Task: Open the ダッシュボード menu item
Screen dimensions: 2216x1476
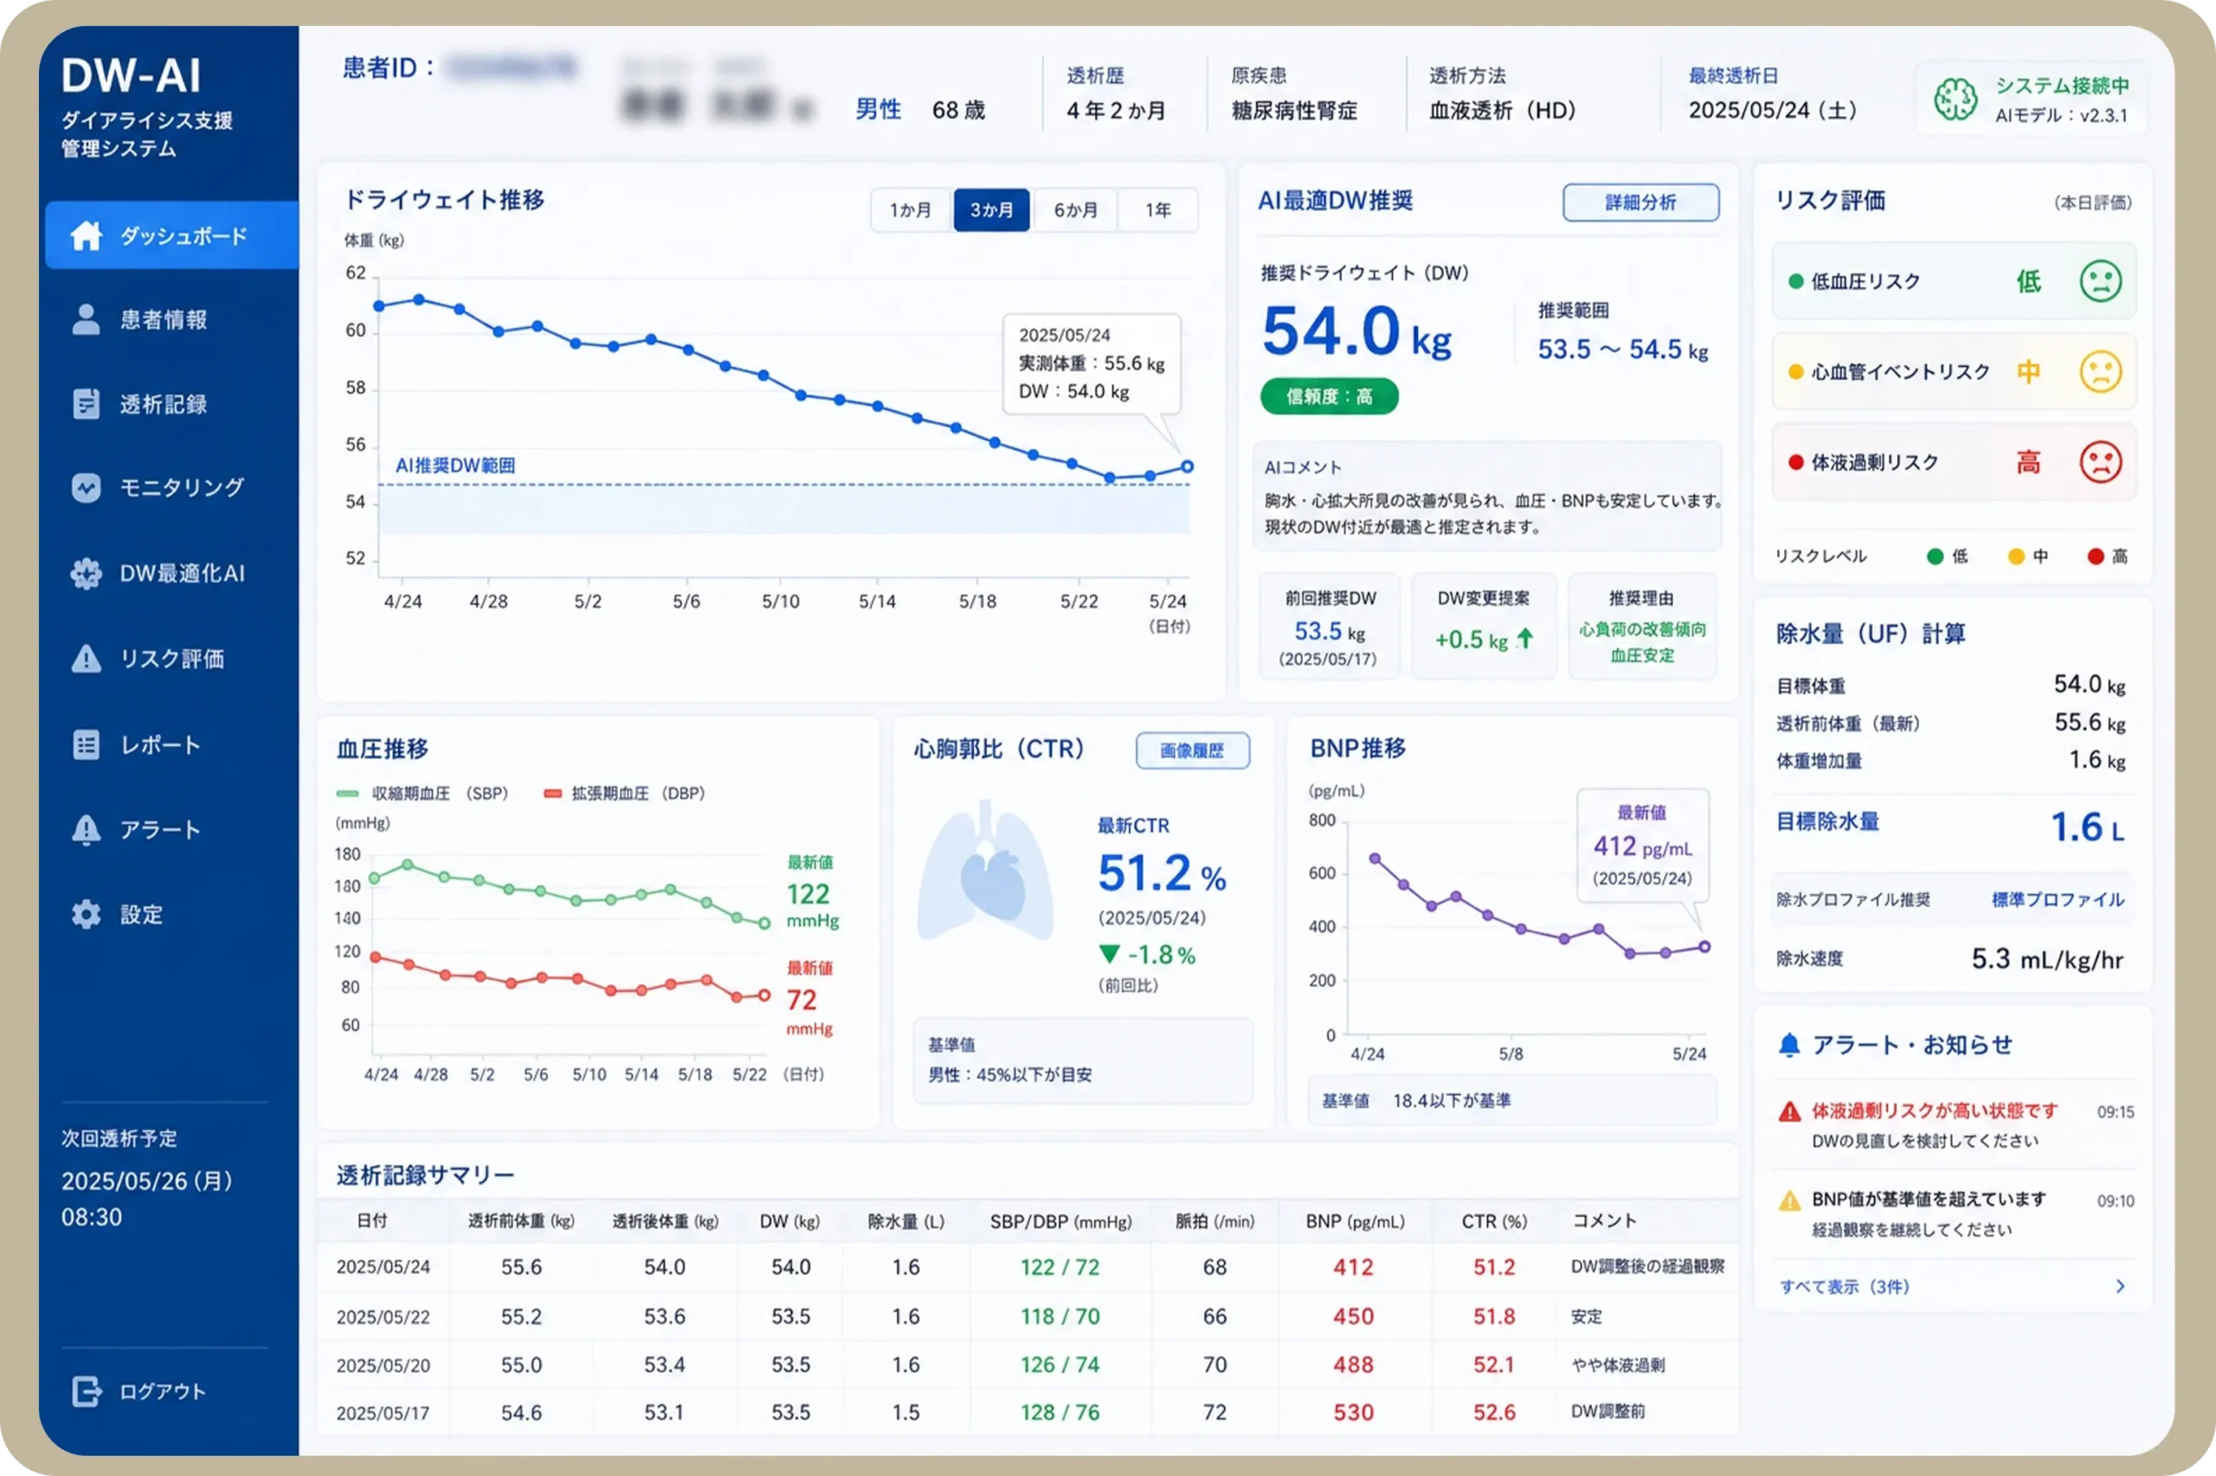Action: point(172,235)
